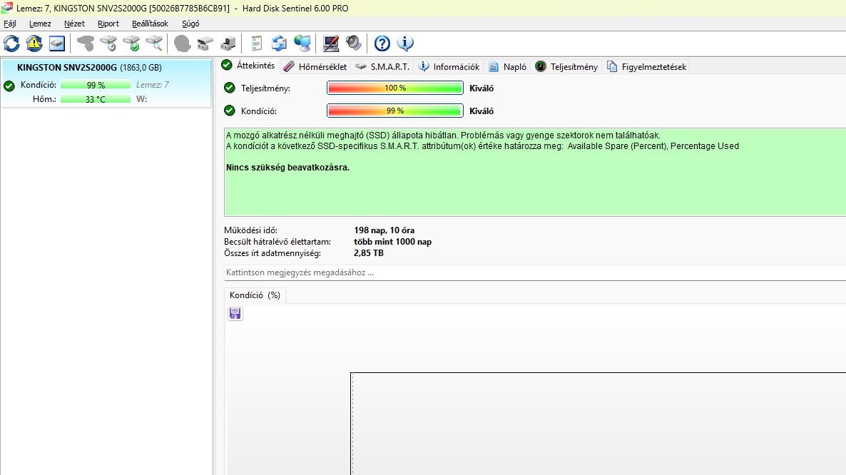Click the Hard Disk Sentinel title bar app icon

click(x=7, y=8)
